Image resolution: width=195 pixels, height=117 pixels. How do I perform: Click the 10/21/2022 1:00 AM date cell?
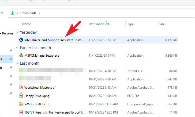tap(103, 96)
